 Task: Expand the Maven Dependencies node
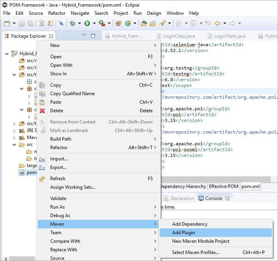[14, 138]
